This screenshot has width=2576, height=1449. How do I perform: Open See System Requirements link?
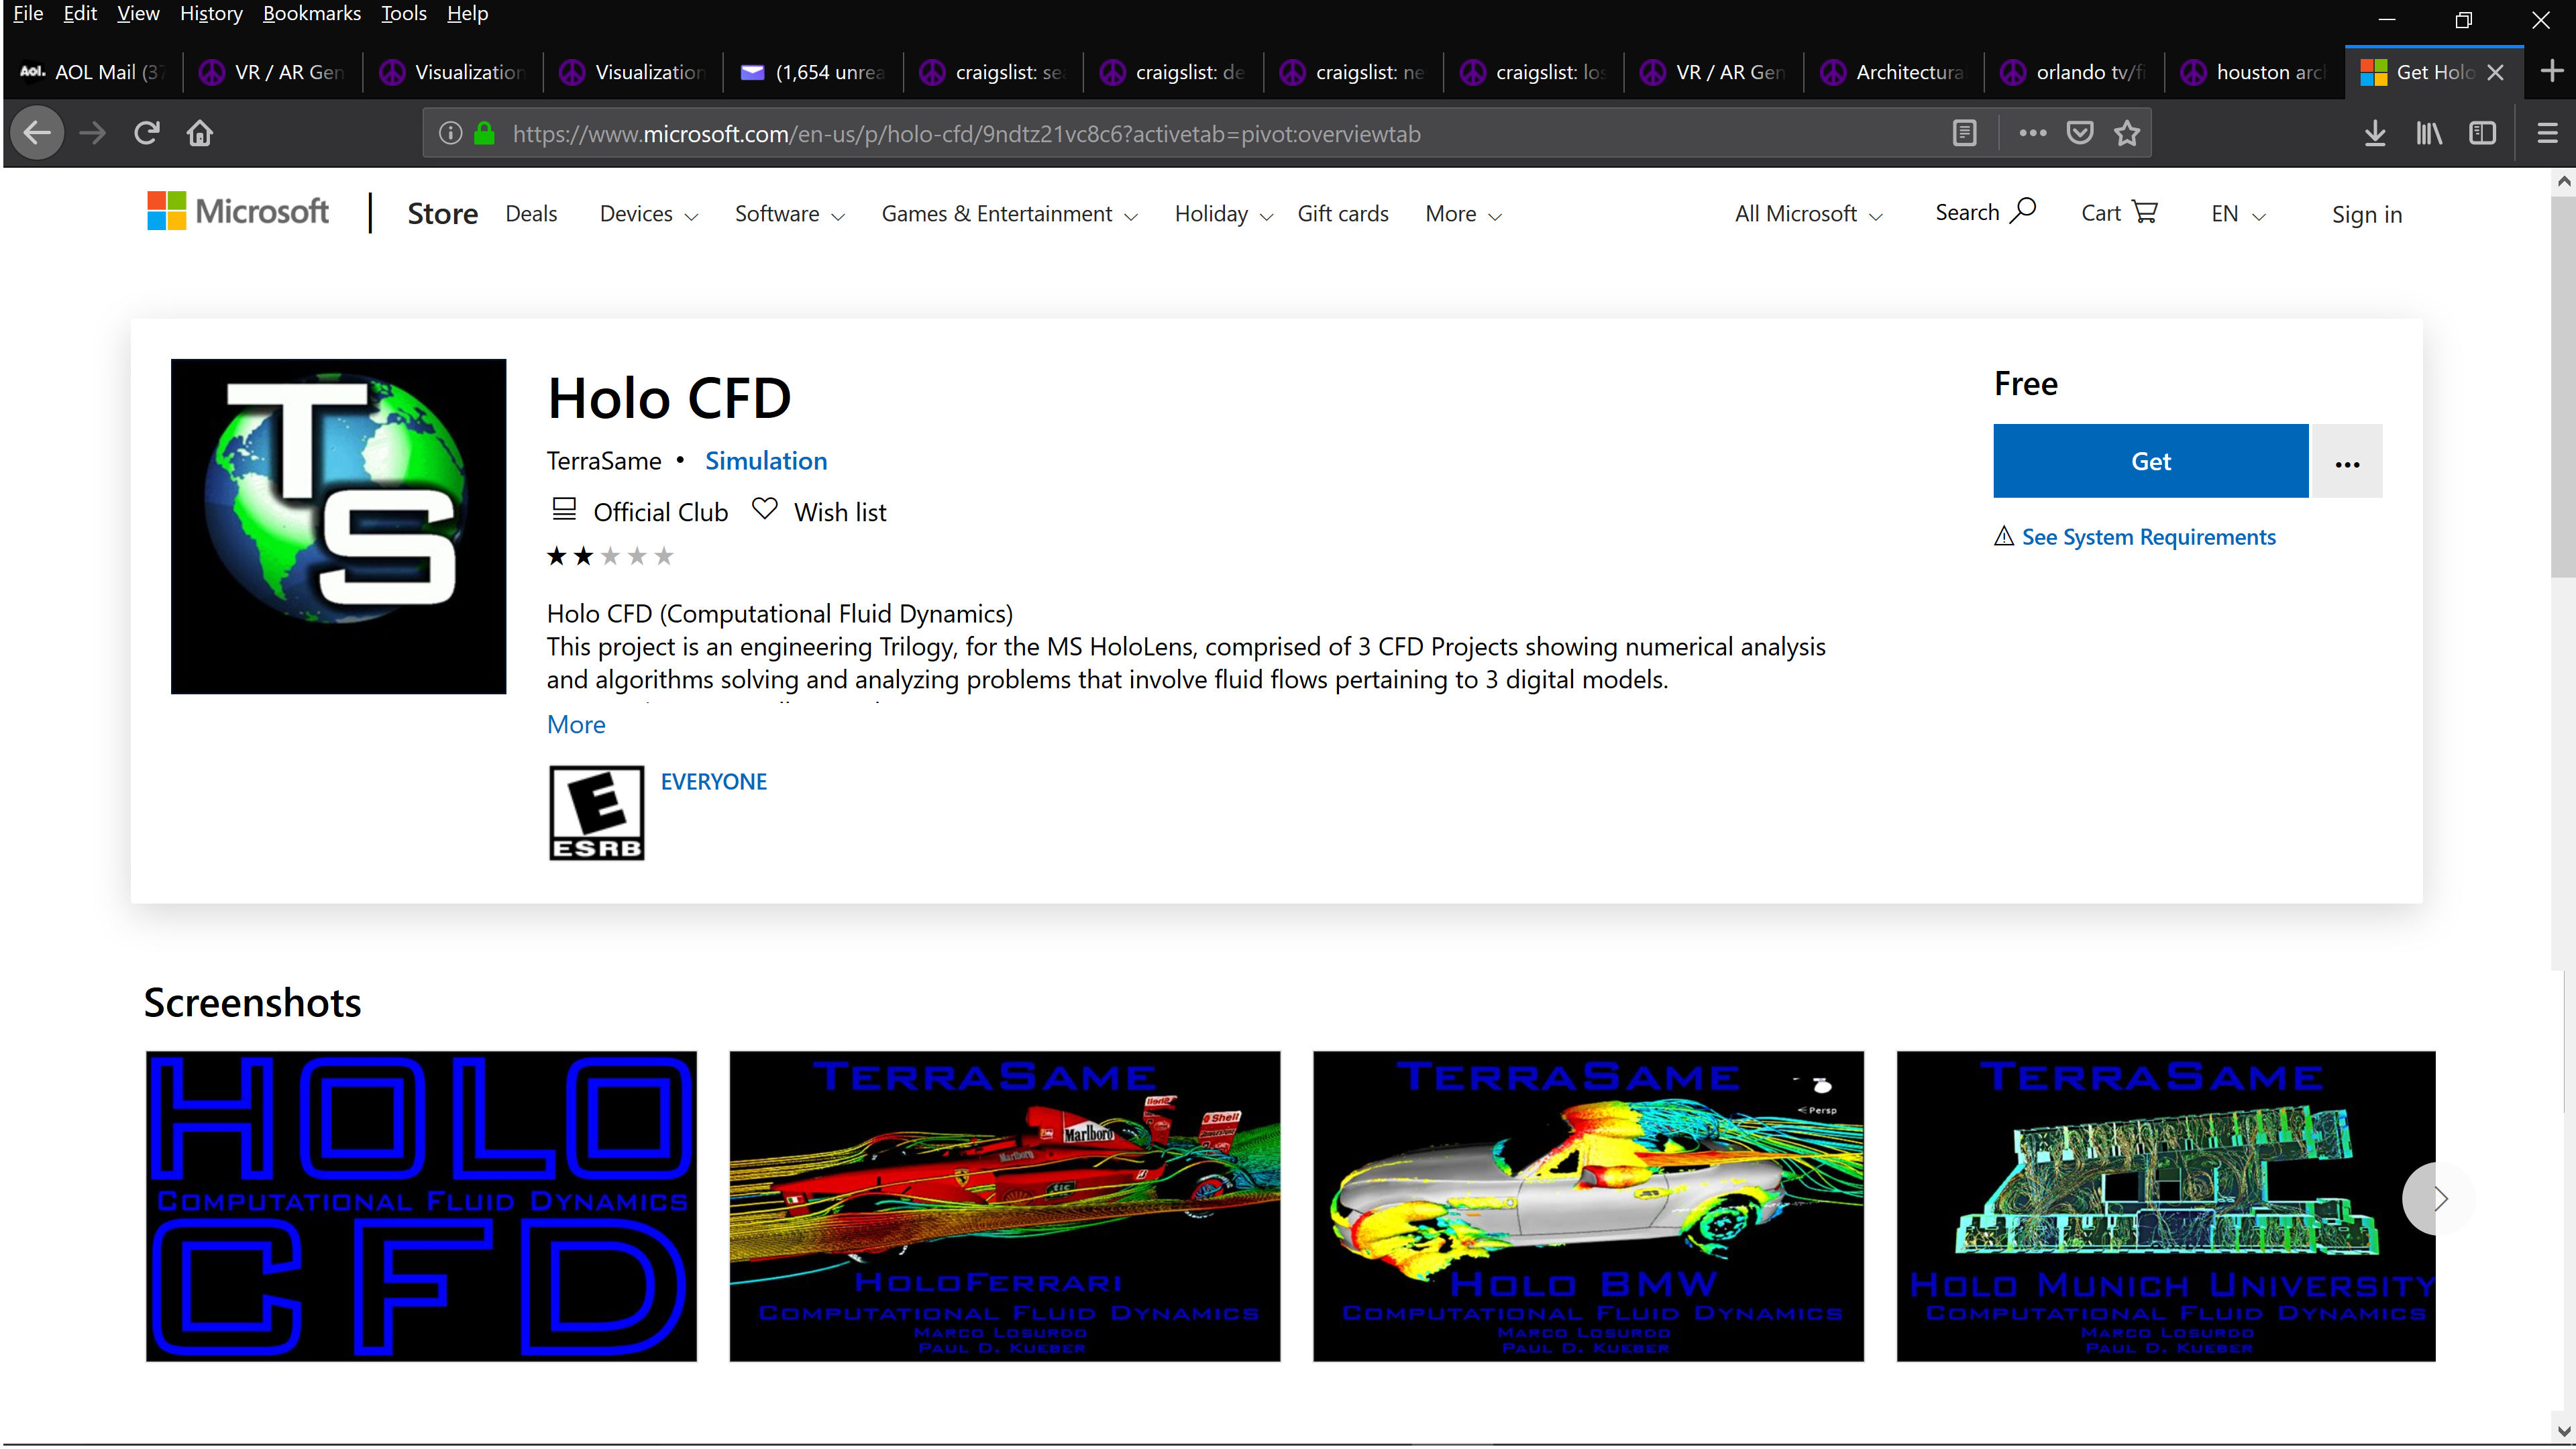tap(2148, 537)
